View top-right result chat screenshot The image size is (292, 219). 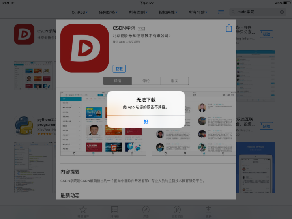255,75
